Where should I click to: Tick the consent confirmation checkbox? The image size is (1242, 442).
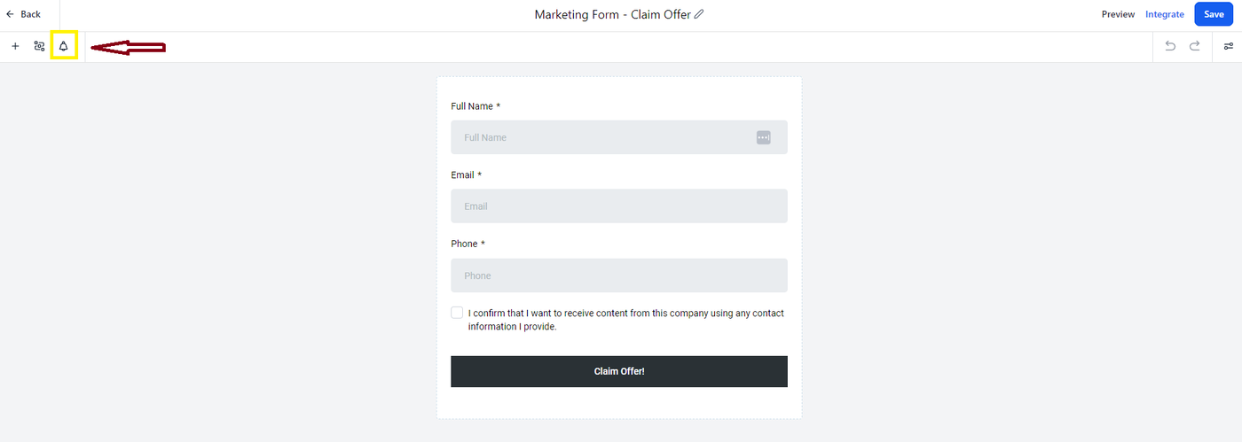click(x=457, y=313)
